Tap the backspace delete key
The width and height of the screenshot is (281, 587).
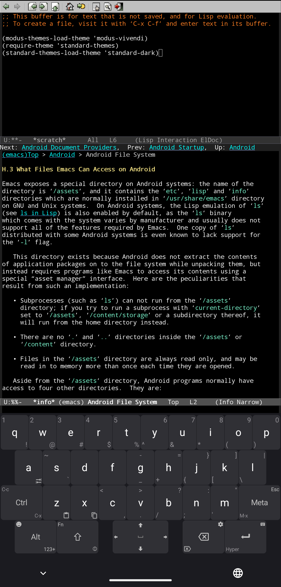click(203, 537)
